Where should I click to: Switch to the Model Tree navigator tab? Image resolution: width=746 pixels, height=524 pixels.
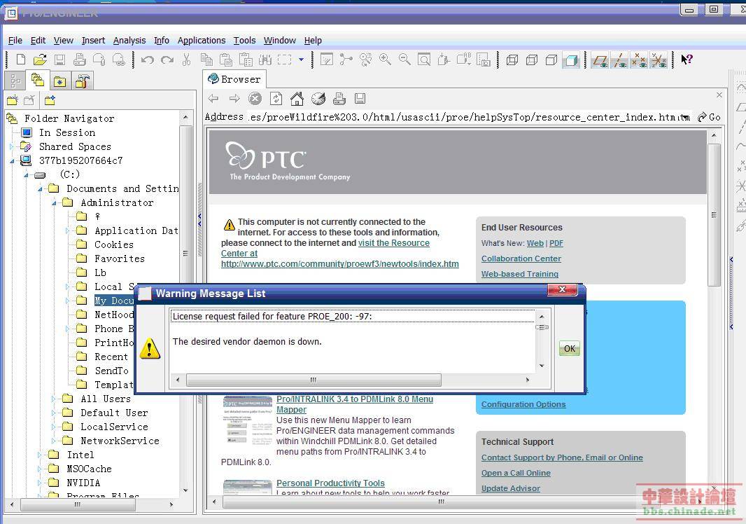[x=15, y=81]
